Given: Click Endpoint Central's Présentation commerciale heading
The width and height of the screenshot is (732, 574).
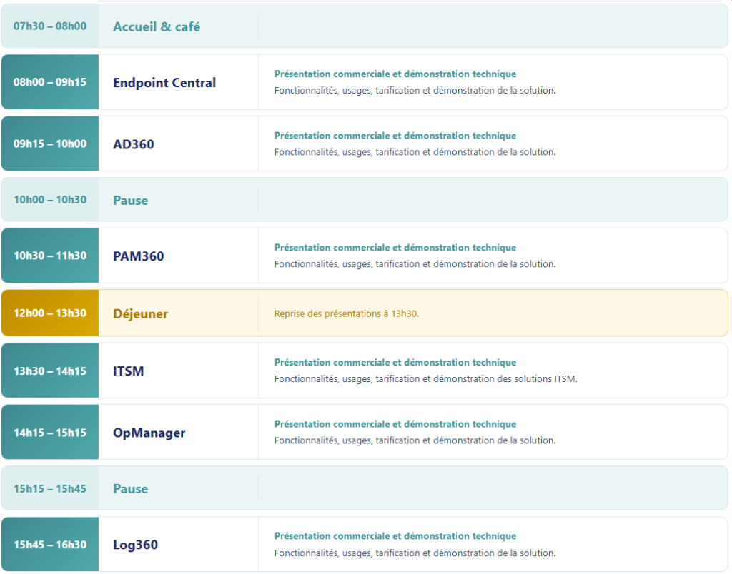Looking at the screenshot, I should tap(395, 74).
